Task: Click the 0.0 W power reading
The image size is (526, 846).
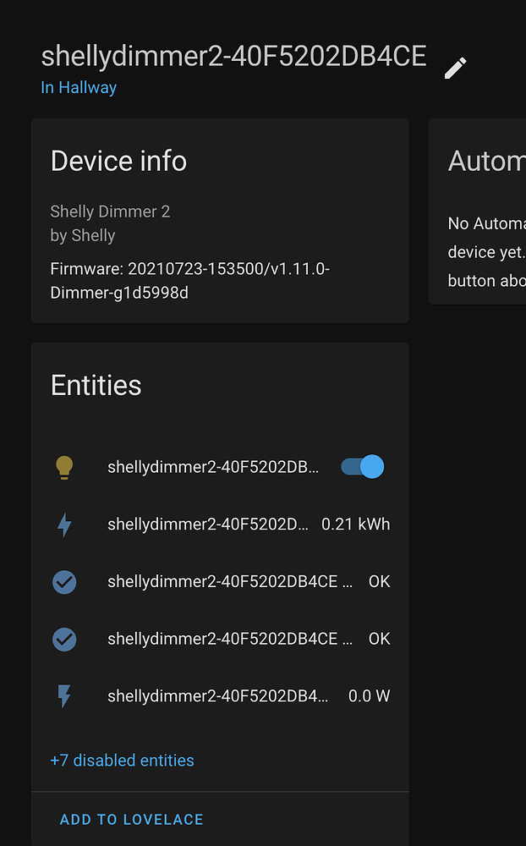Action: tap(367, 695)
